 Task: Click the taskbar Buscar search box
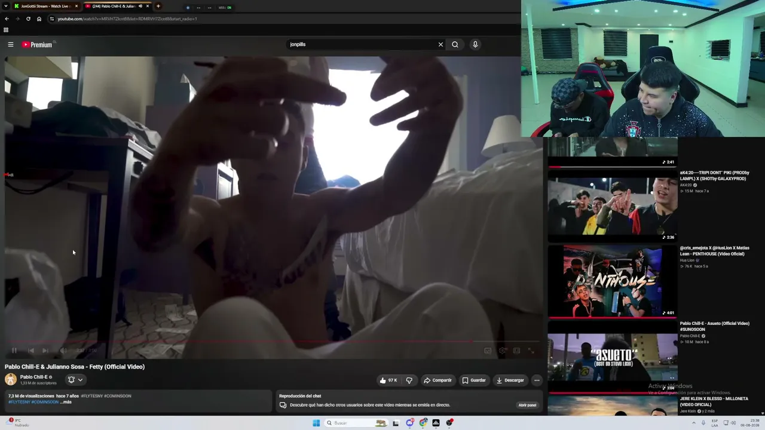[x=357, y=423]
